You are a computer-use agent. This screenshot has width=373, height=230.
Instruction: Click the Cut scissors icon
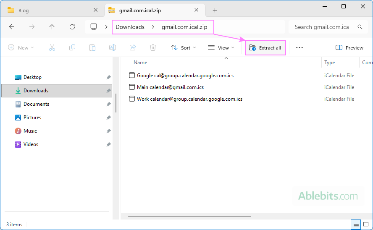[x=52, y=47]
